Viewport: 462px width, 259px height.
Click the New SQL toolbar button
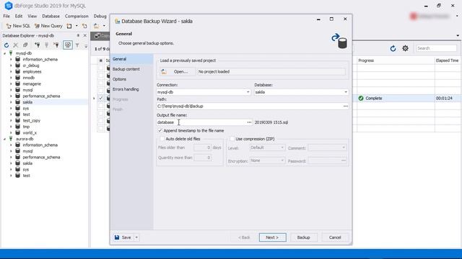[18, 26]
